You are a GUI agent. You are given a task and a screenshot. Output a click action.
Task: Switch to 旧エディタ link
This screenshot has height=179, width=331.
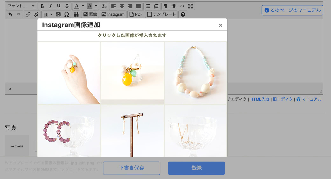pyautogui.click(x=283, y=99)
